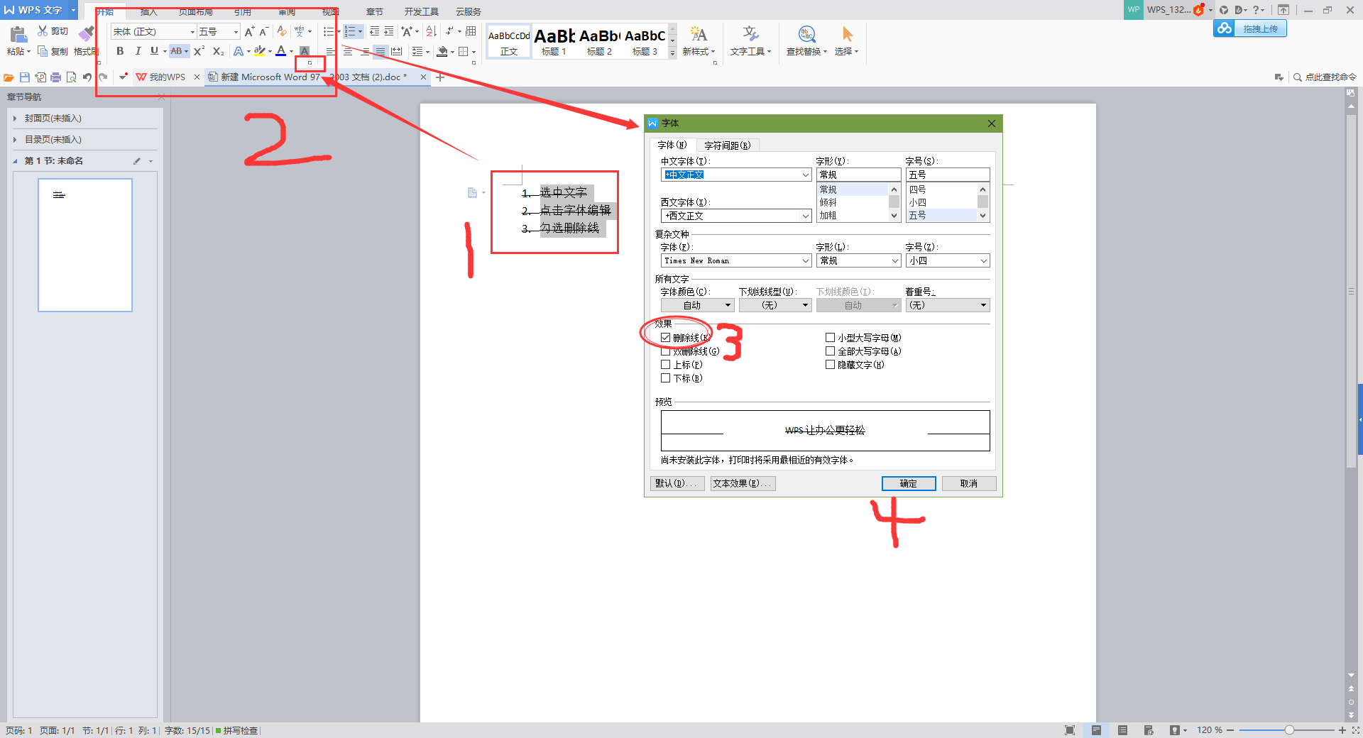Click the Decrease indent icon
This screenshot has width=1363, height=738.
pyautogui.click(x=374, y=31)
